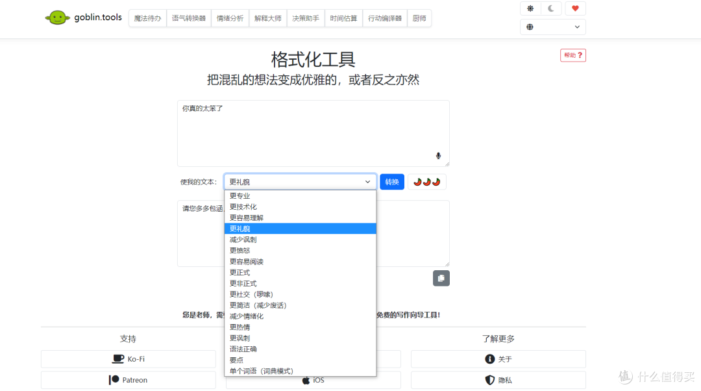Open the 关于 about link
This screenshot has width=701, height=391.
(x=498, y=359)
